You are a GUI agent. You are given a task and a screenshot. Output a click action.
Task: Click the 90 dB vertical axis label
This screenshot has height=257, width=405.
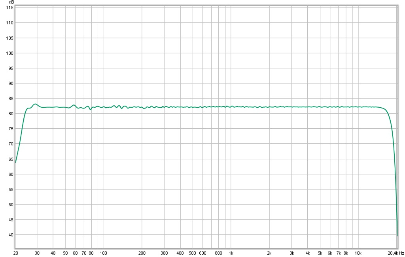click(x=11, y=84)
